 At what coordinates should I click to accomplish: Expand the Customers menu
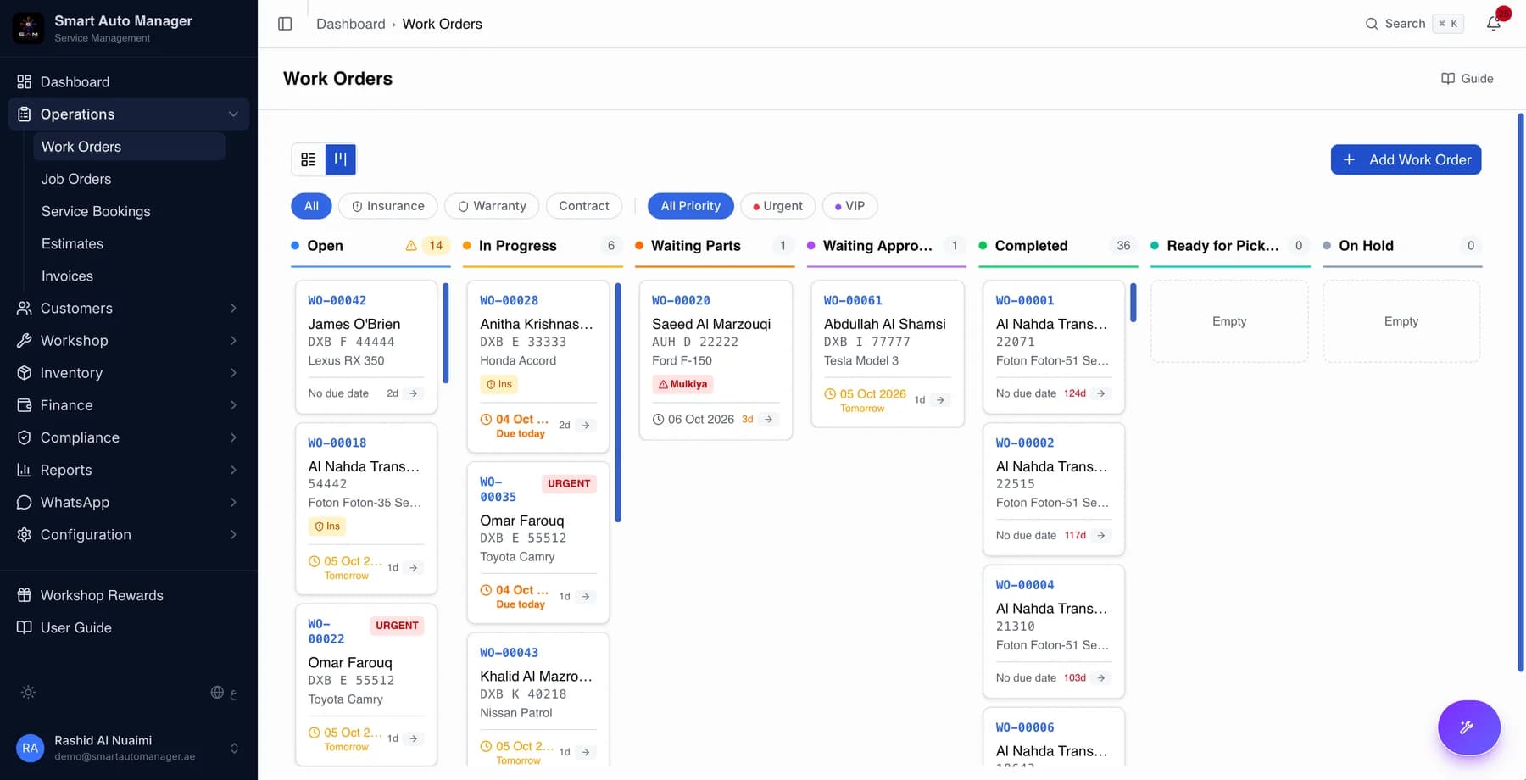[129, 309]
